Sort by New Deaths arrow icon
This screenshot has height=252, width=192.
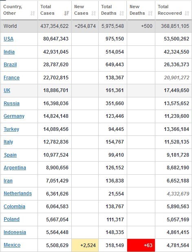(x=150, y=13)
